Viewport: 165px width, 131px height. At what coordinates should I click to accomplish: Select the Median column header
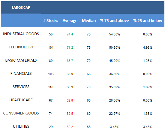89,21
